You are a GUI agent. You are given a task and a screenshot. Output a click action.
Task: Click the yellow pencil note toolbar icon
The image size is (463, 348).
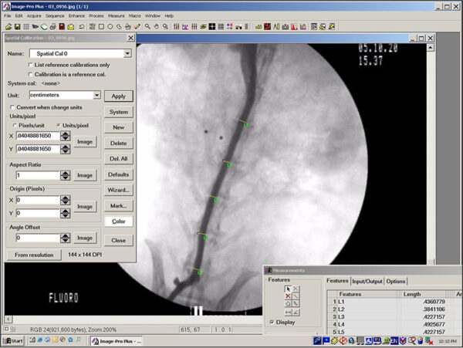[332, 27]
